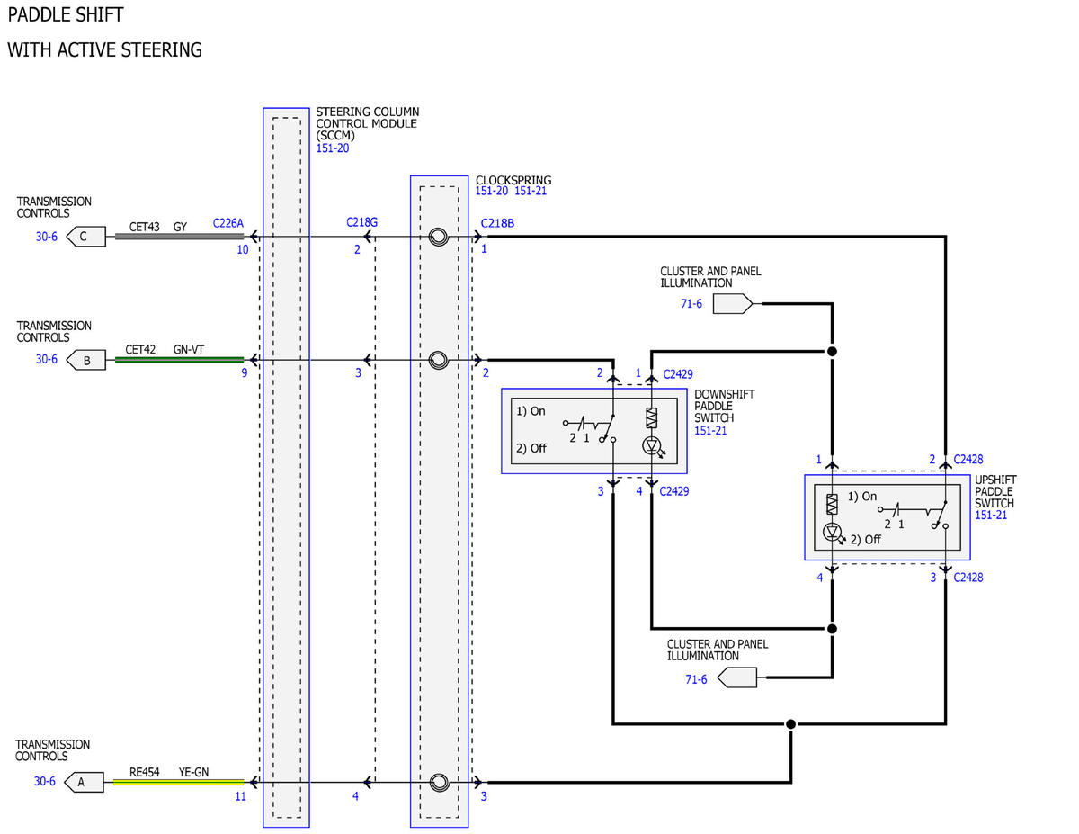Click connector label C226A
This screenshot has height=834, width=1079.
[228, 221]
